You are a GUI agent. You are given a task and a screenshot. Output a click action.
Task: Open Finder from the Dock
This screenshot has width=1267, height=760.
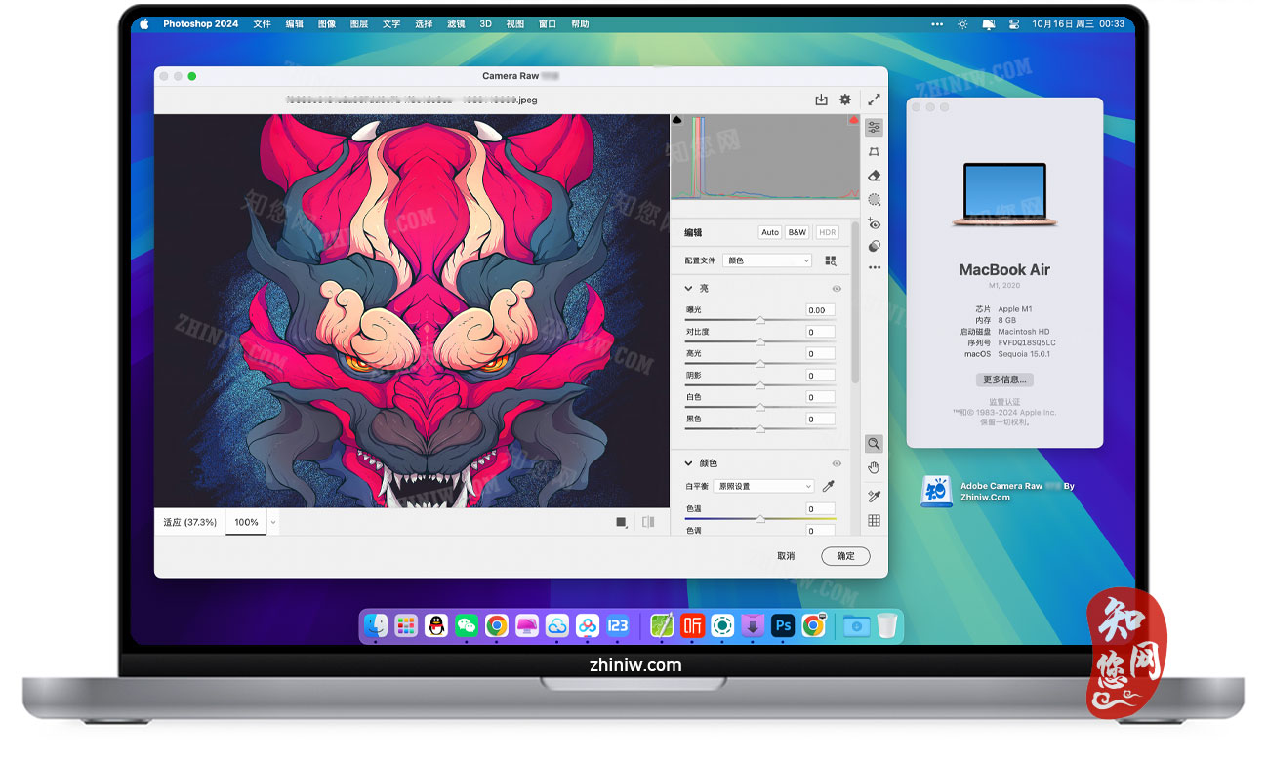click(376, 625)
